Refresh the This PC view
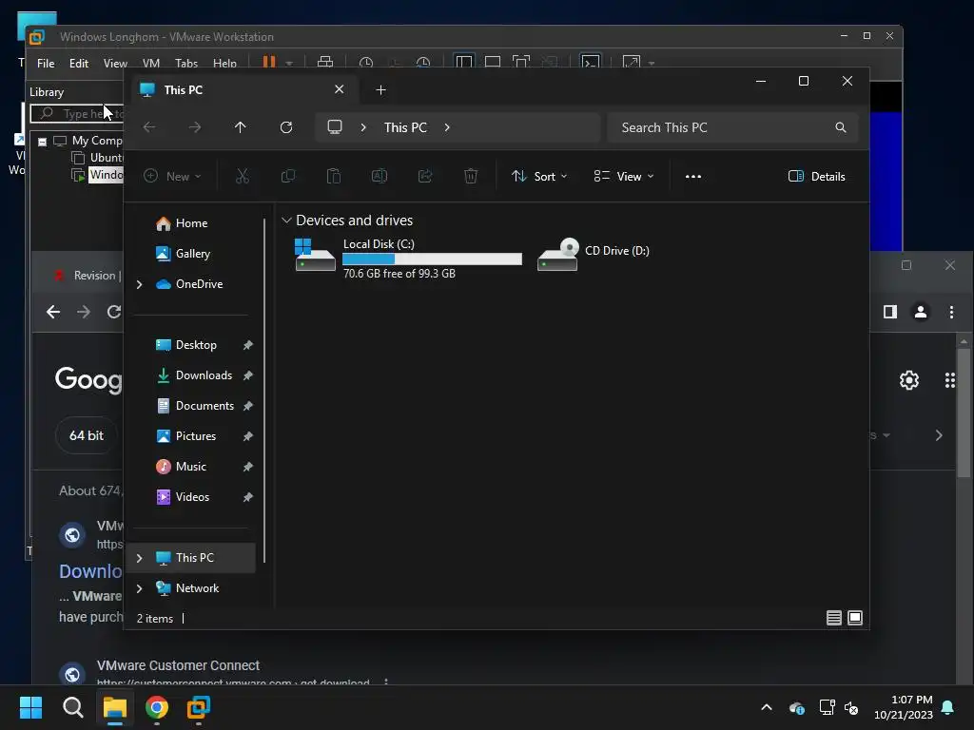Image resolution: width=974 pixels, height=730 pixels. click(285, 127)
